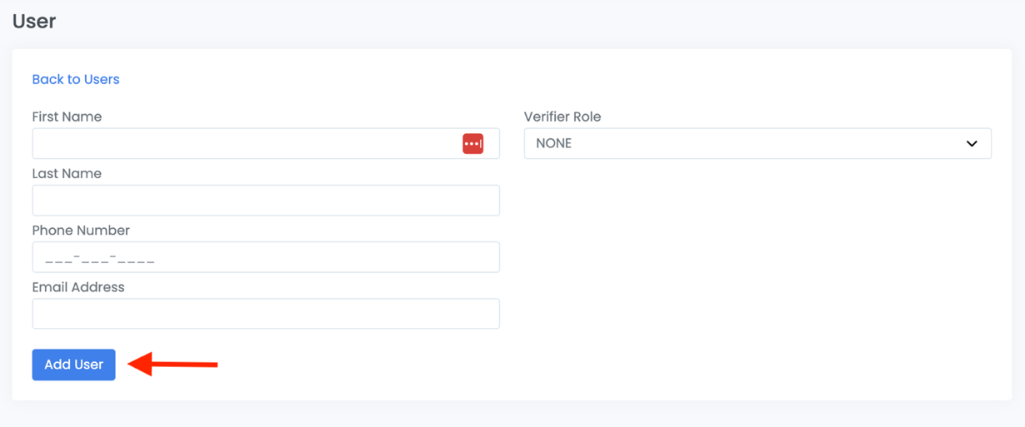Click the red password manager icon
Image resolution: width=1025 pixels, height=427 pixels.
(472, 144)
